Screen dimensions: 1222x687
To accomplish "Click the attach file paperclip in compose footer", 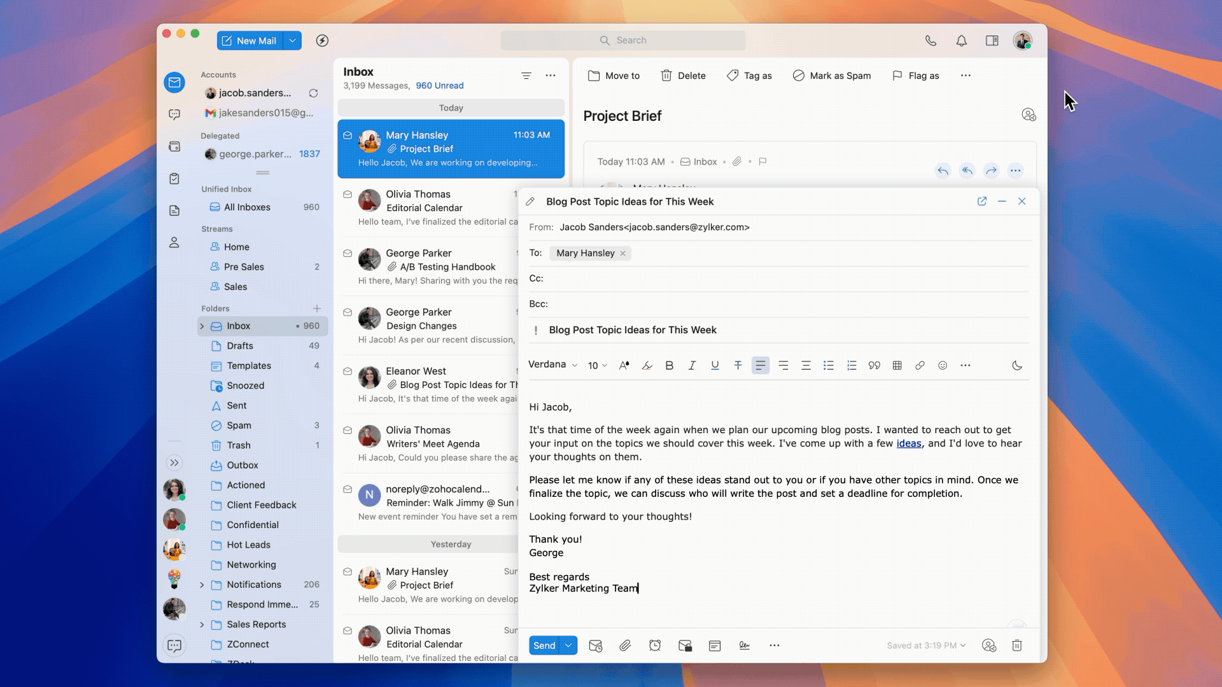I will point(625,646).
